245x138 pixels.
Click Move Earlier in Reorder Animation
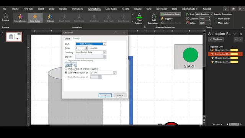(222, 19)
